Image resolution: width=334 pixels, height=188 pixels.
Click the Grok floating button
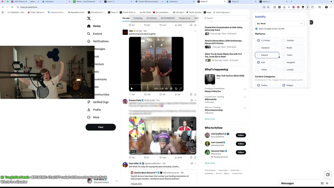328,175
